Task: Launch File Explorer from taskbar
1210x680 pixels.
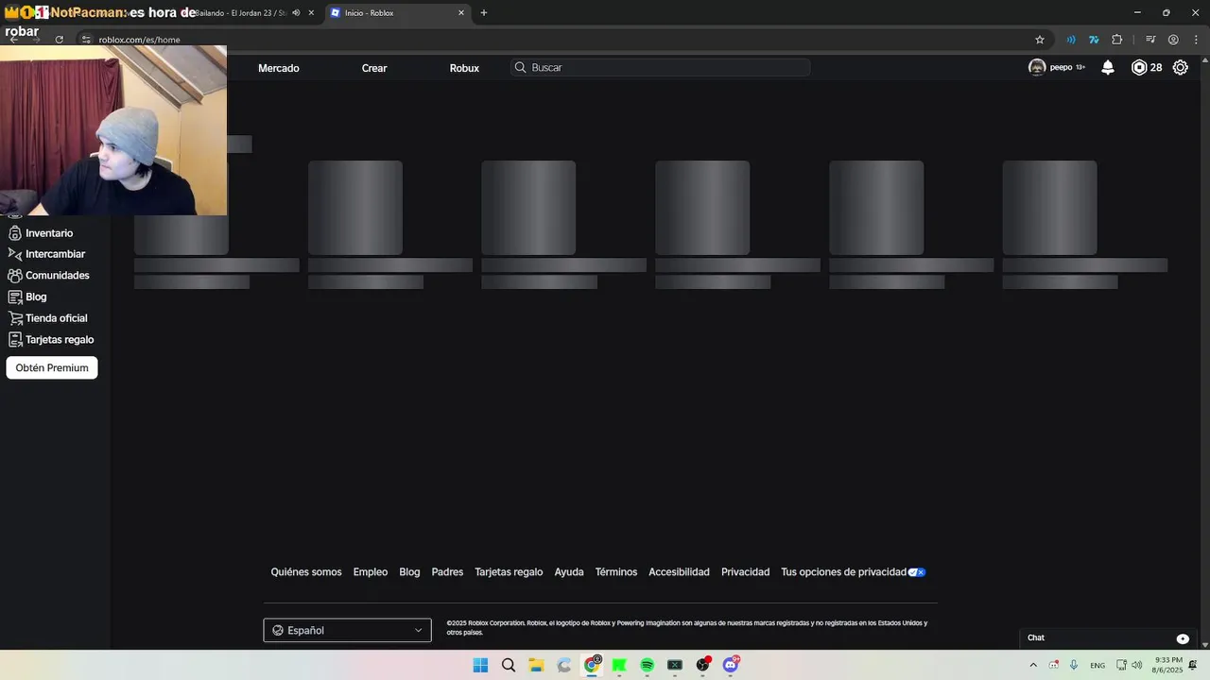Action: click(x=536, y=665)
